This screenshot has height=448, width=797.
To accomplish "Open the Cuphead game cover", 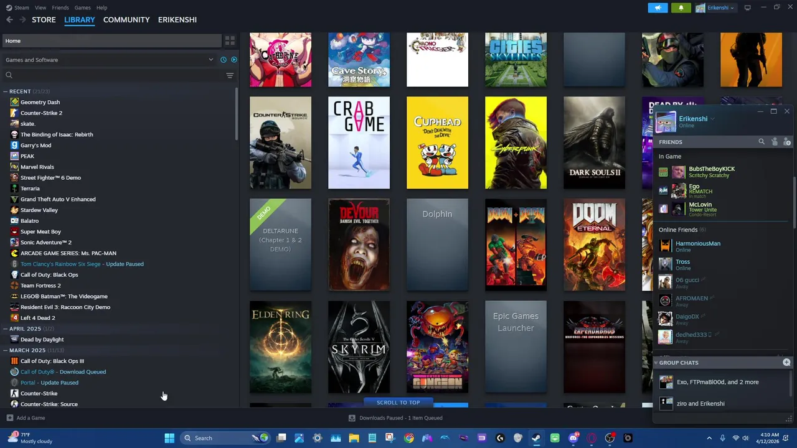I will 437,142.
